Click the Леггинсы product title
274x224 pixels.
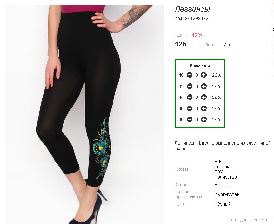click(192, 9)
